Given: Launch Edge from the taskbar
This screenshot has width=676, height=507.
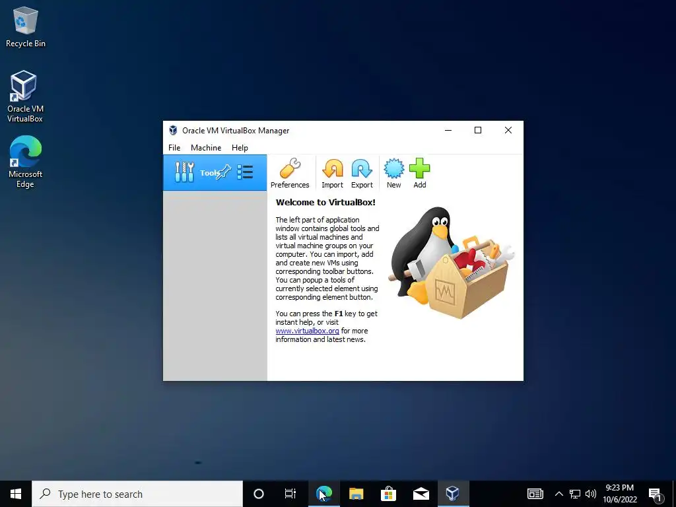Looking at the screenshot, I should coord(323,494).
